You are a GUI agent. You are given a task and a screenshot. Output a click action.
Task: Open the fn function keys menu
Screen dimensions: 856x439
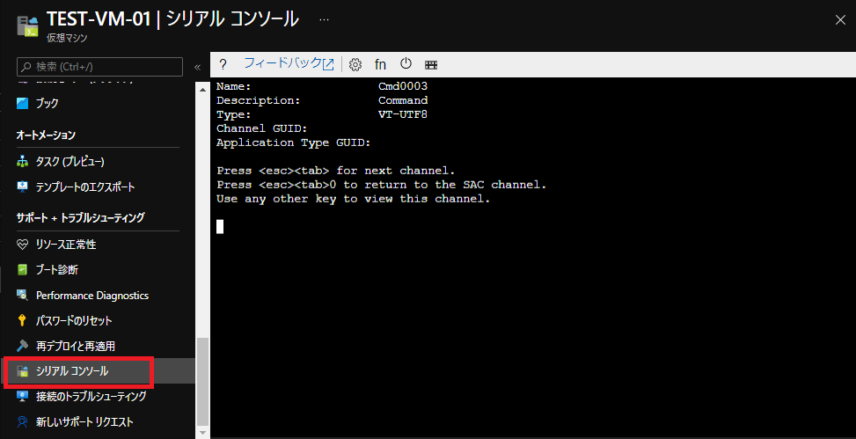pyautogui.click(x=381, y=64)
